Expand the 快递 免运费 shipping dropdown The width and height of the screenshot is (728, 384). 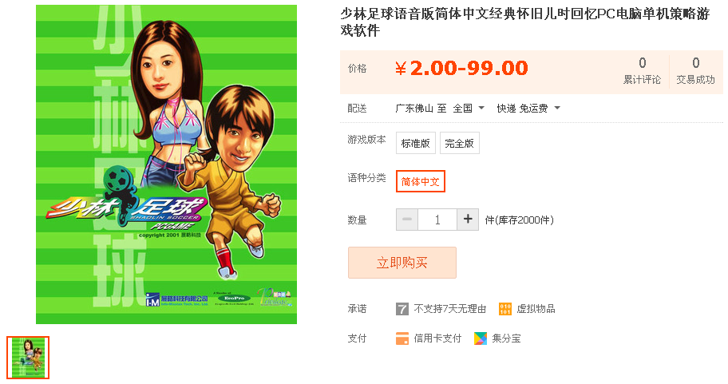pyautogui.click(x=528, y=109)
